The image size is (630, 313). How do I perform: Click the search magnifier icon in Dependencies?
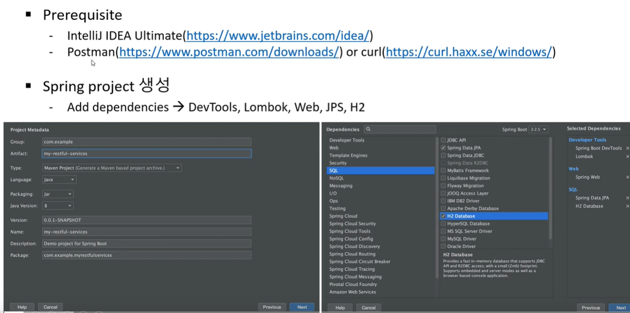coord(368,129)
